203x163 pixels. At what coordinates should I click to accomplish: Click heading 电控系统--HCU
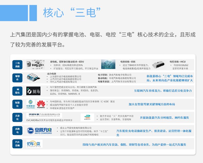[x=178, y=62]
